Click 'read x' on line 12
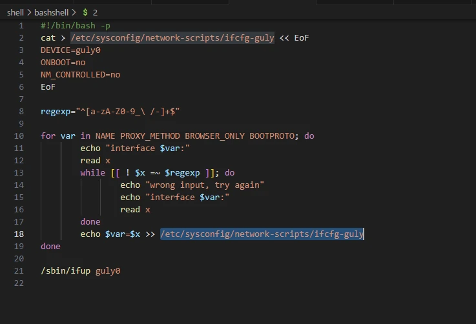Screen dimensions: 476x324 (96, 161)
